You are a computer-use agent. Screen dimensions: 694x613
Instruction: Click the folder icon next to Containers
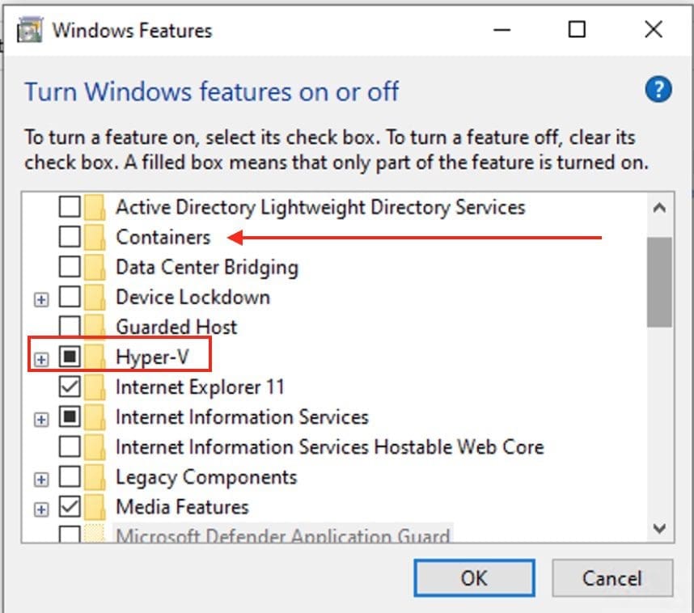tap(96, 237)
